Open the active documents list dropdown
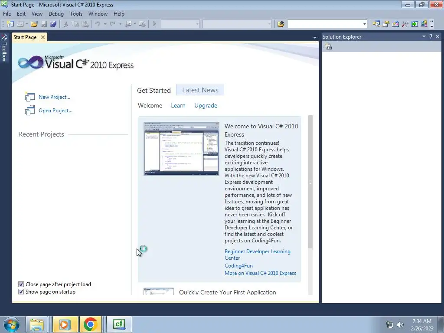This screenshot has height=333, width=444. (x=315, y=37)
